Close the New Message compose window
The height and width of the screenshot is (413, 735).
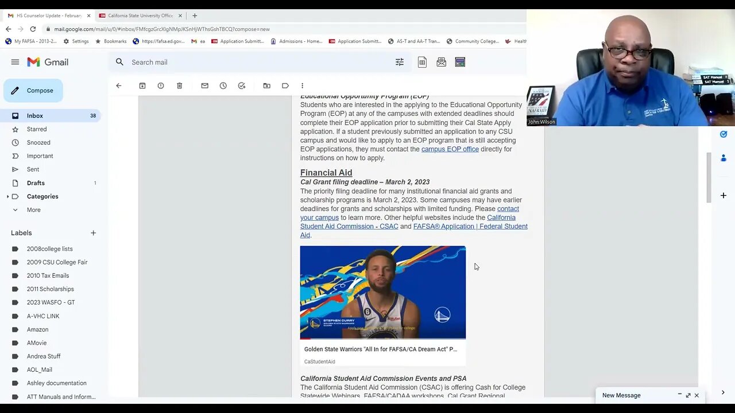pyautogui.click(x=697, y=395)
